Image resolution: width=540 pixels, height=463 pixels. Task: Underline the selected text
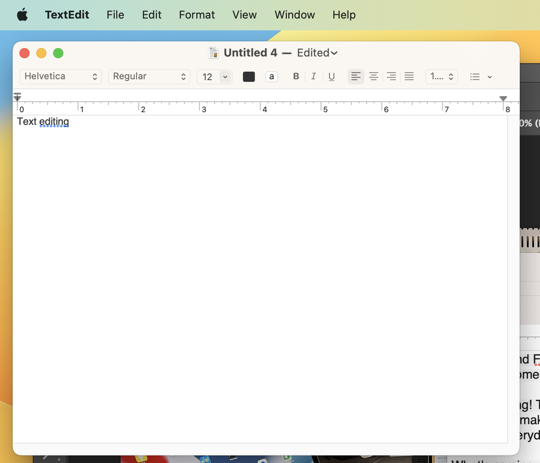[332, 76]
